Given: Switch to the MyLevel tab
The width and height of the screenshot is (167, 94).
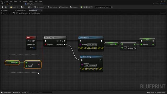Looking at the screenshot, I should tap(11, 4).
